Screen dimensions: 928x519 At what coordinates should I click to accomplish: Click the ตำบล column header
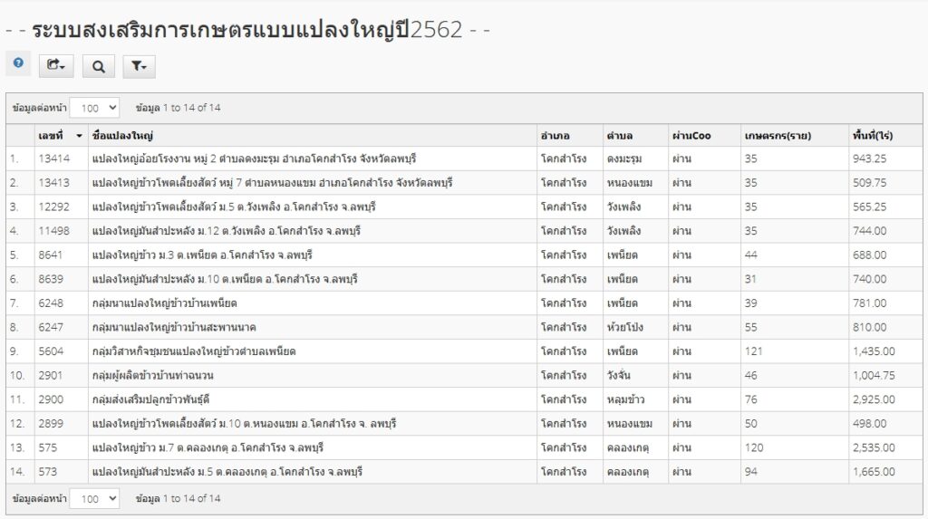tap(619, 136)
